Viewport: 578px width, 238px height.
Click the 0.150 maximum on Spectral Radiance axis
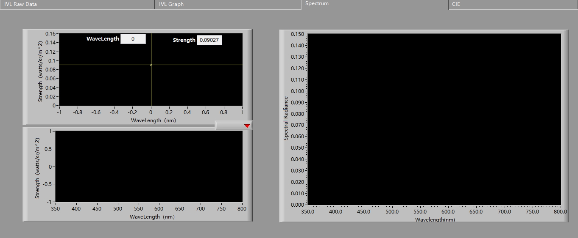tap(298, 34)
